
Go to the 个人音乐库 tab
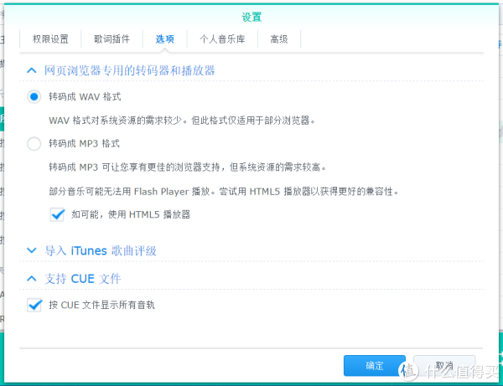click(x=222, y=39)
